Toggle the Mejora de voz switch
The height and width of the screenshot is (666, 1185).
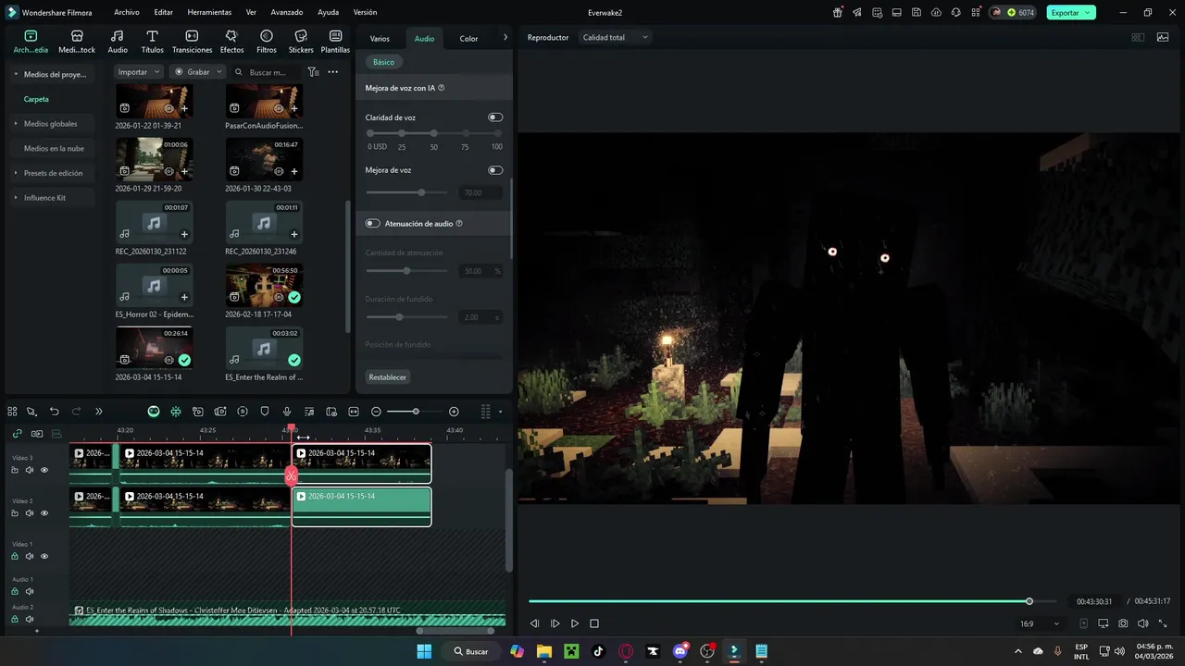click(x=495, y=170)
